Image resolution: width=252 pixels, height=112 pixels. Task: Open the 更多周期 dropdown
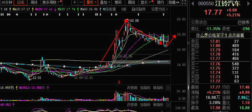click(x=51, y=2)
